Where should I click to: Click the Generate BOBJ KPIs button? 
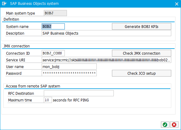tap(141, 27)
